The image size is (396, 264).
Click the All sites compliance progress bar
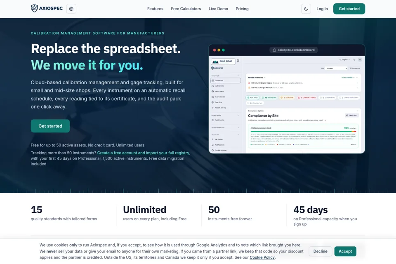click(x=303, y=131)
